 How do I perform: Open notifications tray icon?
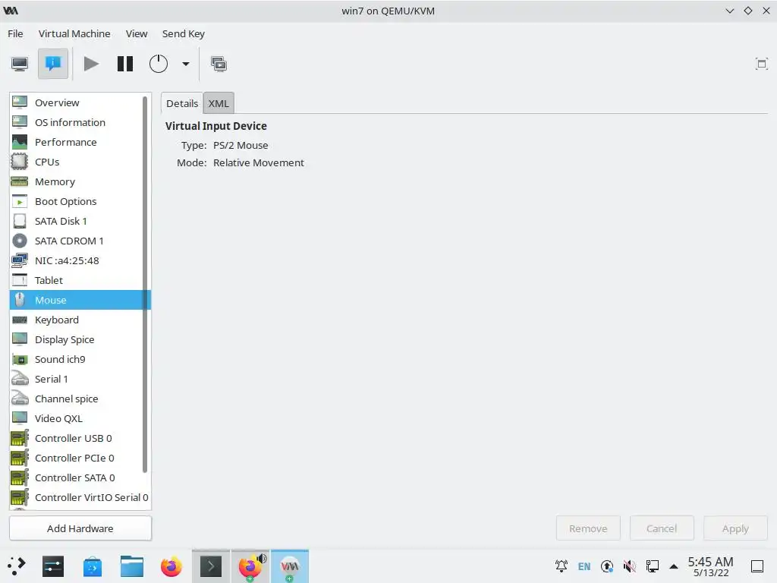562,566
